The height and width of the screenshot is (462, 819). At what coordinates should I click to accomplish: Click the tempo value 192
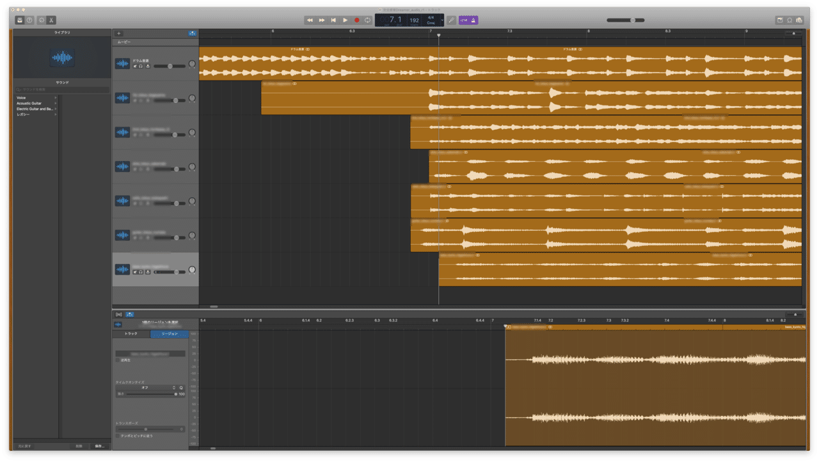pos(414,20)
